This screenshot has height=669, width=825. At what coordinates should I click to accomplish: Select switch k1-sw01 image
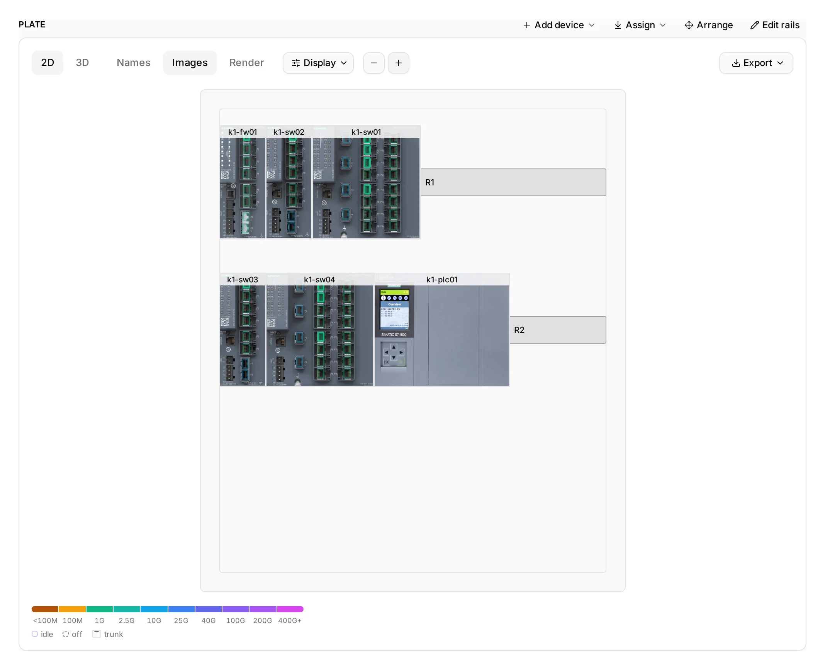click(366, 182)
